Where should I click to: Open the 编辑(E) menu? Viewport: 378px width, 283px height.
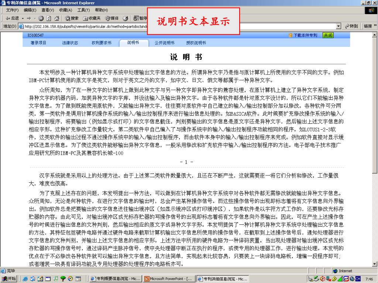(x=30, y=10)
